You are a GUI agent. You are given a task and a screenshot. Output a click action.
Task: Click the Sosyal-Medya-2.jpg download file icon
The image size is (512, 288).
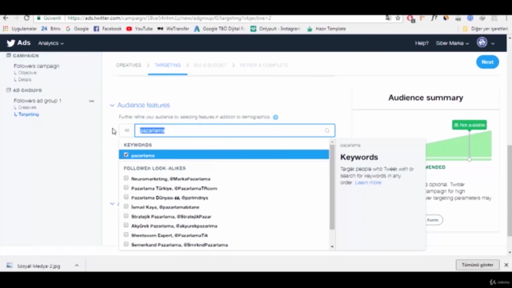coord(10,266)
